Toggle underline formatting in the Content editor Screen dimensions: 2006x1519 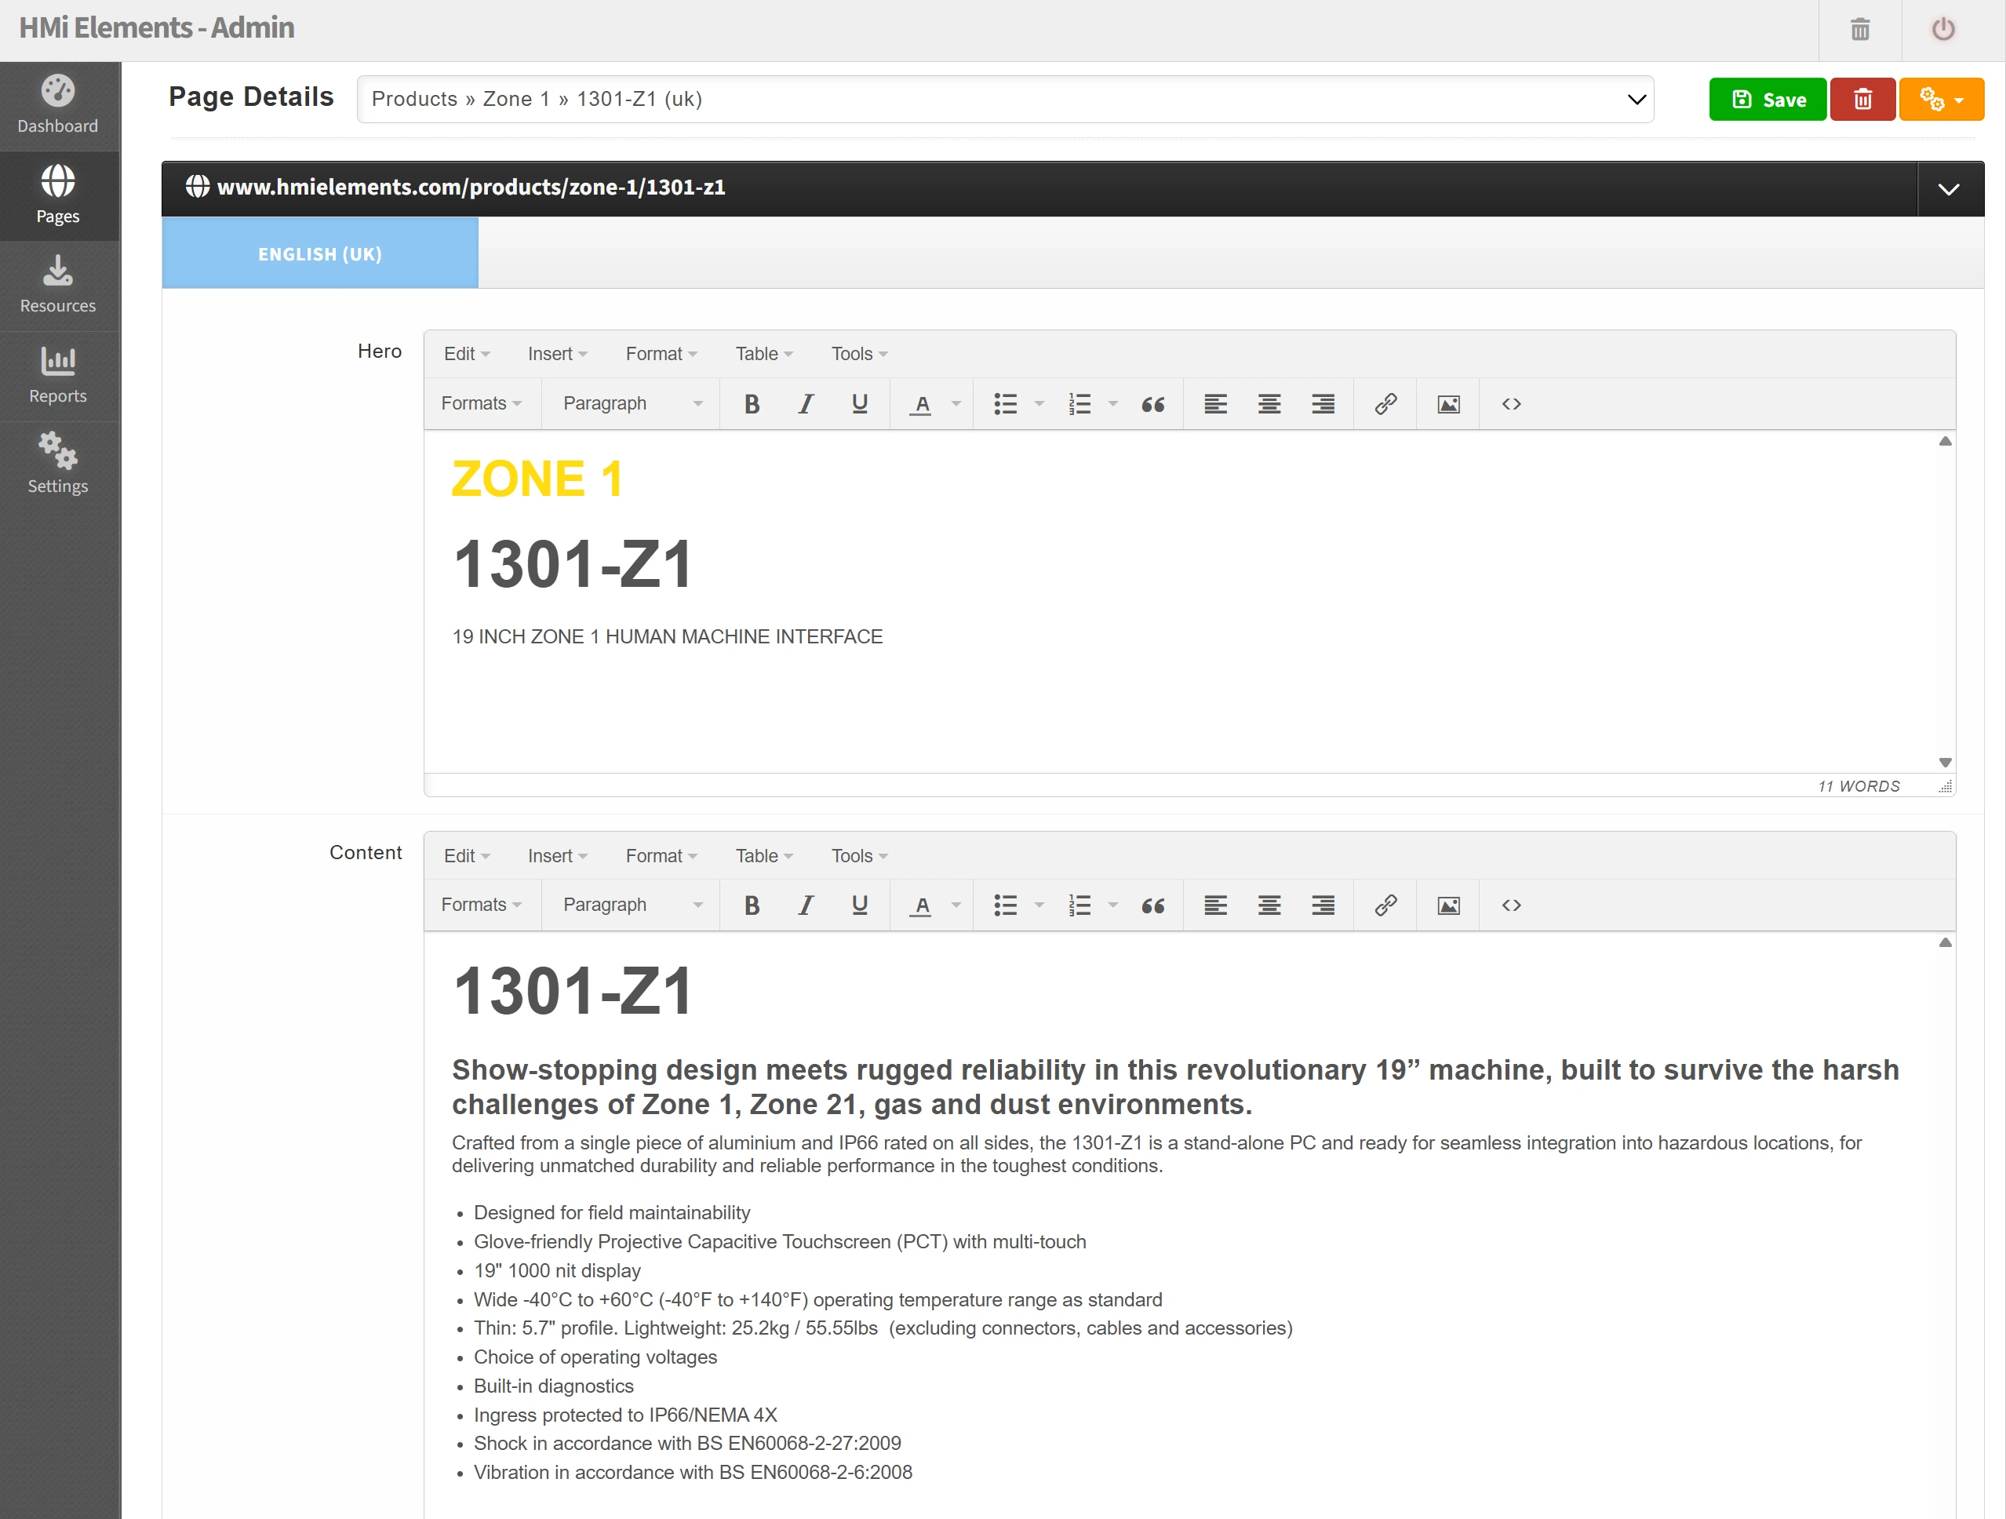pyautogui.click(x=859, y=904)
